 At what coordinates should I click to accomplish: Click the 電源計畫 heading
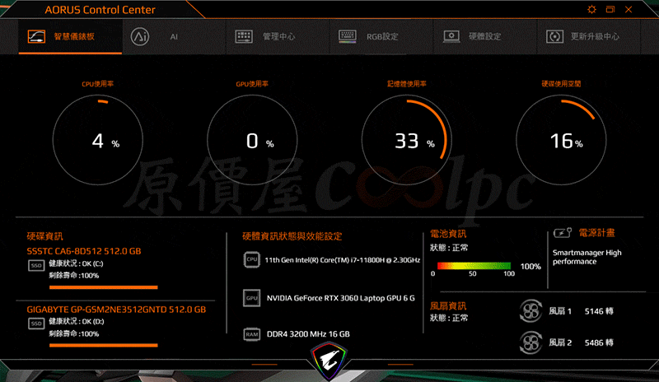[x=596, y=233]
